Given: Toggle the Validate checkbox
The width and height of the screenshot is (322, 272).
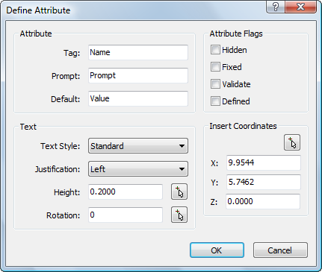Looking at the screenshot, I should tap(215, 84).
